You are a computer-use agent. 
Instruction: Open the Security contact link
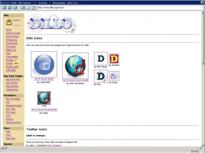(x=13, y=123)
